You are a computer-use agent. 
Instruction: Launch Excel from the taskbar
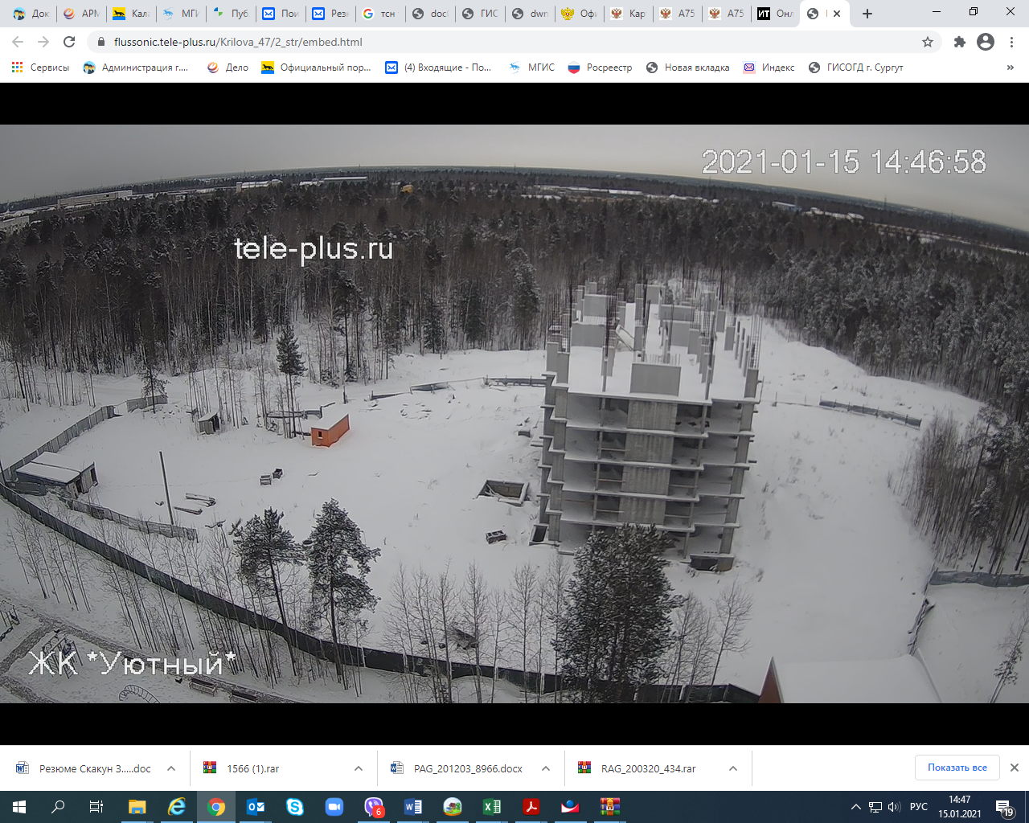click(x=492, y=807)
